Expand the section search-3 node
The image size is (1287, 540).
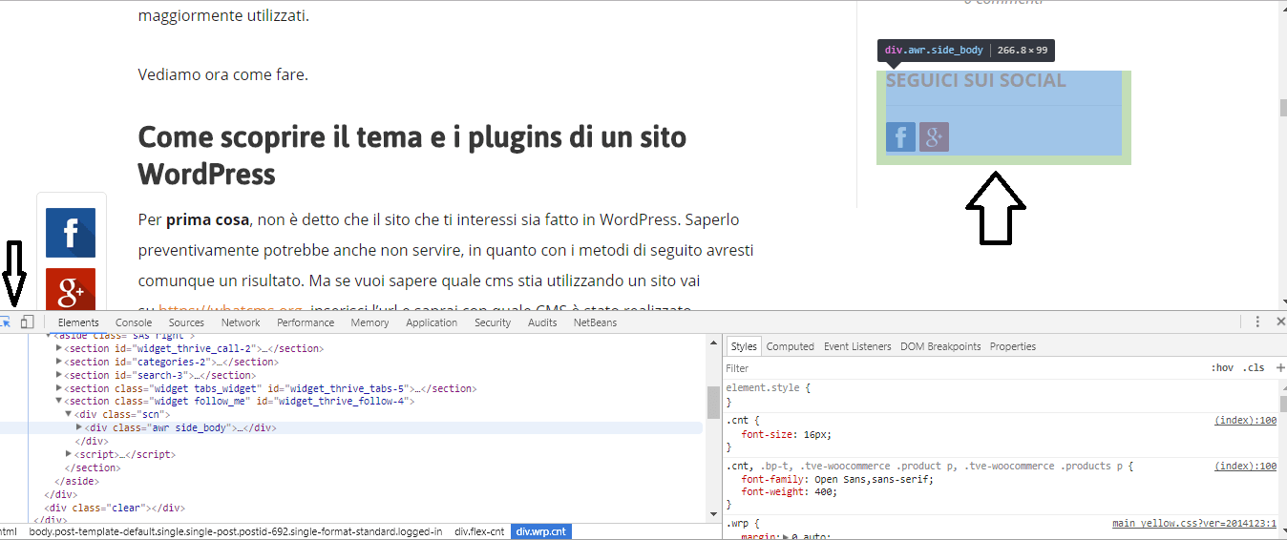coord(59,375)
